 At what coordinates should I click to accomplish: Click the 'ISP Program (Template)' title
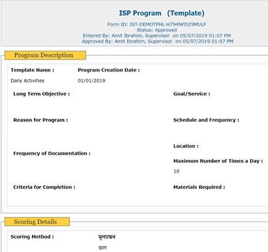click(x=162, y=14)
